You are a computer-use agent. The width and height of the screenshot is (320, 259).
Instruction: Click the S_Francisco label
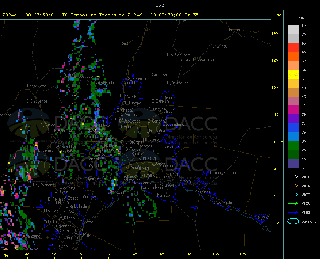pyautogui.click(x=140, y=79)
